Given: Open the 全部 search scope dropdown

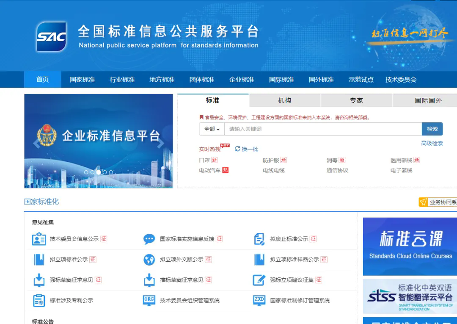Looking at the screenshot, I should coord(212,129).
